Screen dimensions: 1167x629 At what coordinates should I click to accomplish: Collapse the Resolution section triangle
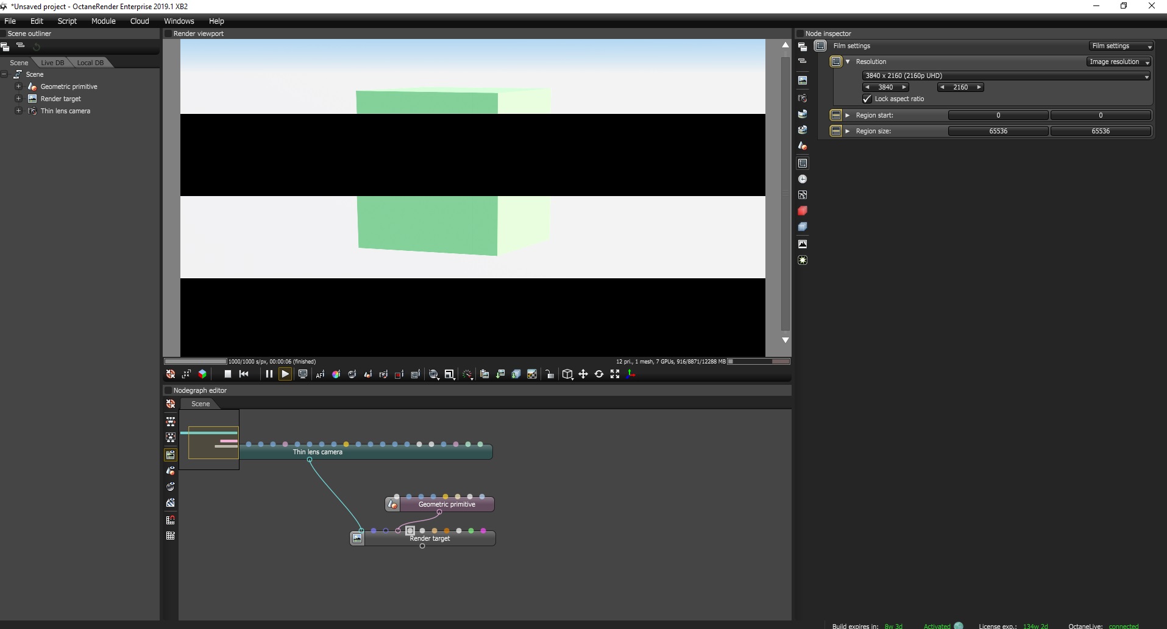click(x=848, y=62)
